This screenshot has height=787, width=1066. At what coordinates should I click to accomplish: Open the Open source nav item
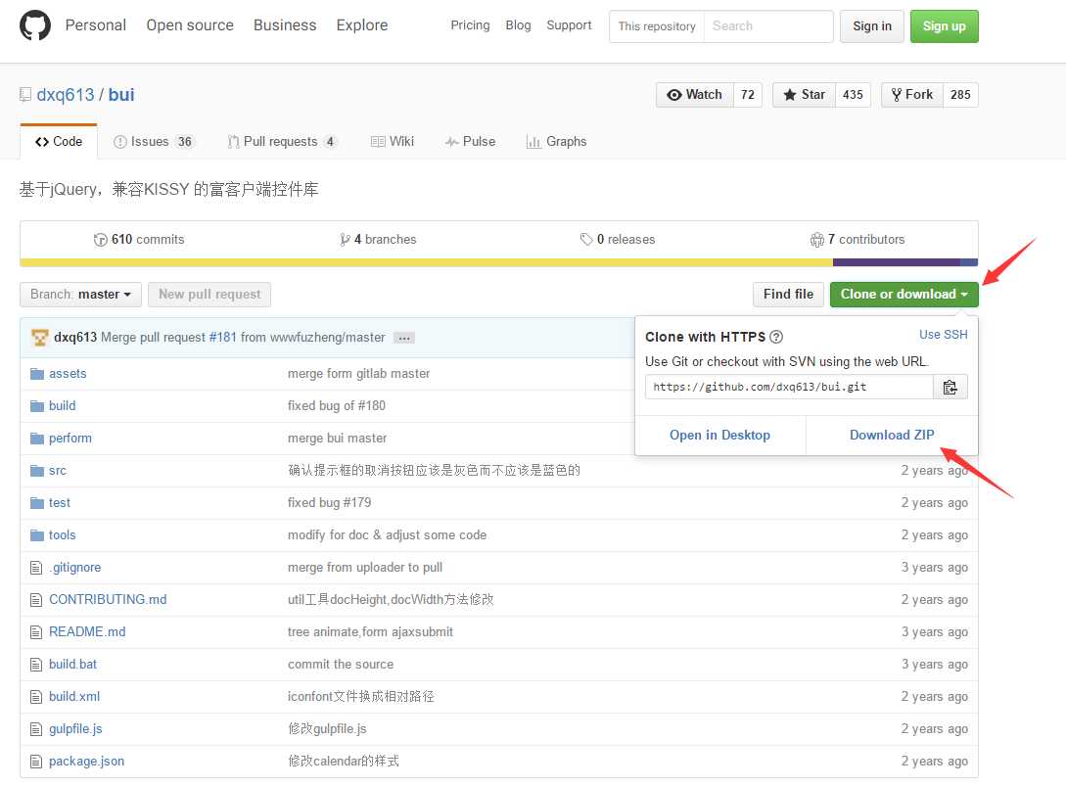coord(190,25)
